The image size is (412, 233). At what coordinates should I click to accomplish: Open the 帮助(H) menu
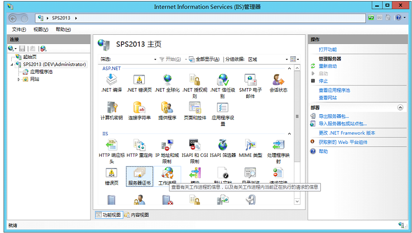[63, 30]
